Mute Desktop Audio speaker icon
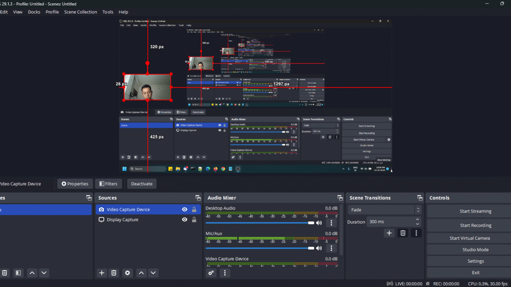The image size is (511, 287). tap(319, 223)
